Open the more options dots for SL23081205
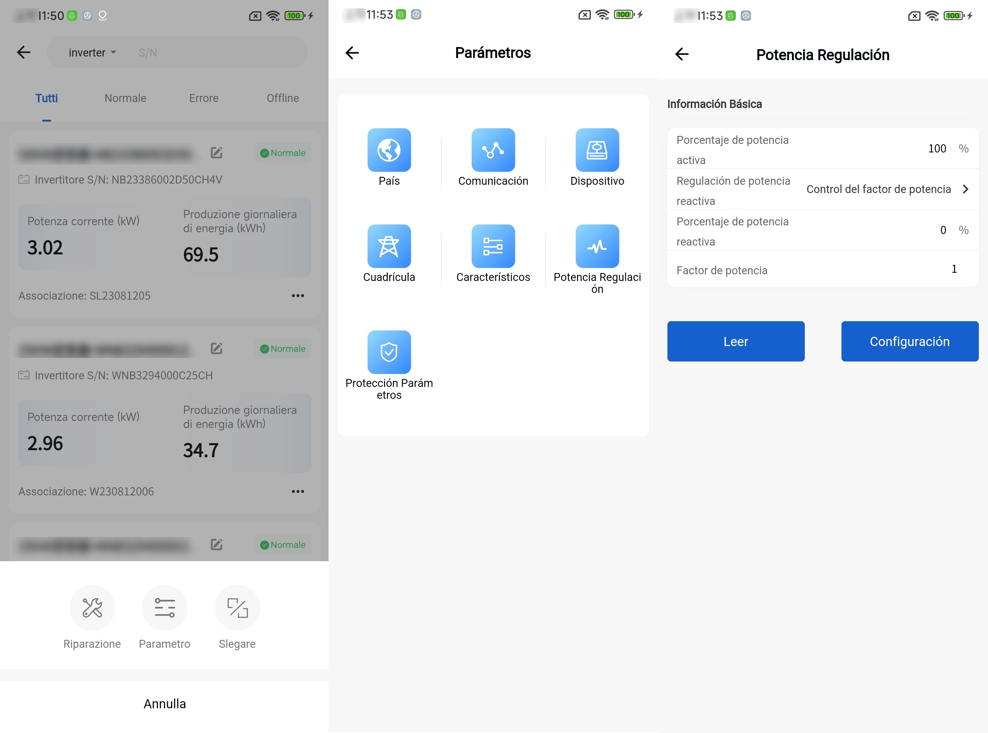The width and height of the screenshot is (988, 733). pyautogui.click(x=298, y=296)
